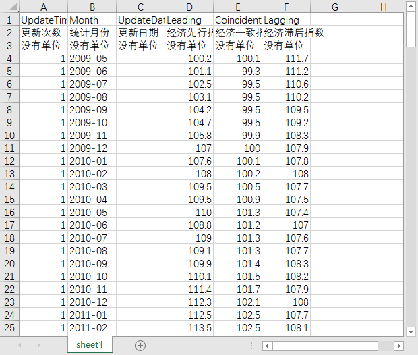The height and width of the screenshot is (355, 418).
Task: Open the sheet1 tab
Action: 90,345
